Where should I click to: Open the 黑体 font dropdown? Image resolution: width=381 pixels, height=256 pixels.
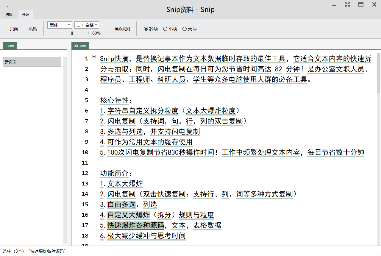[60, 25]
